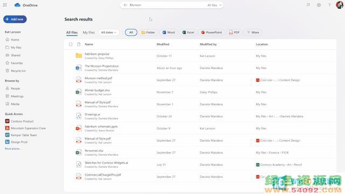
Task: Open the app launcher waffle icon
Action: click(5, 5)
